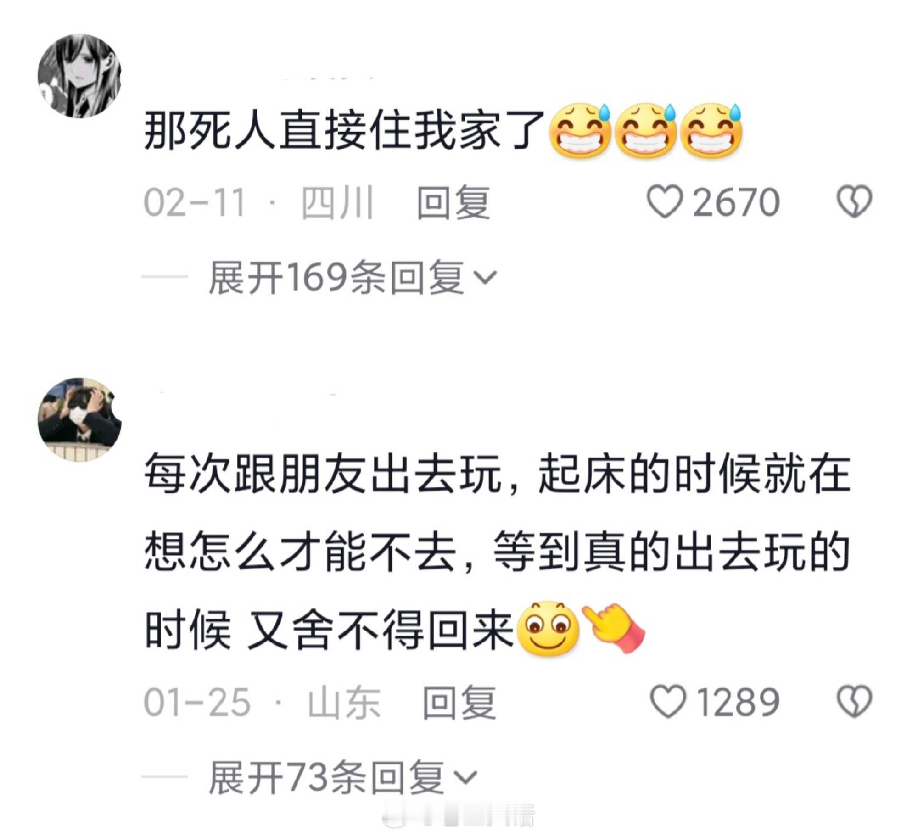Like the 四川 comment with heart icon
The width and height of the screenshot is (918, 837).
tap(665, 201)
